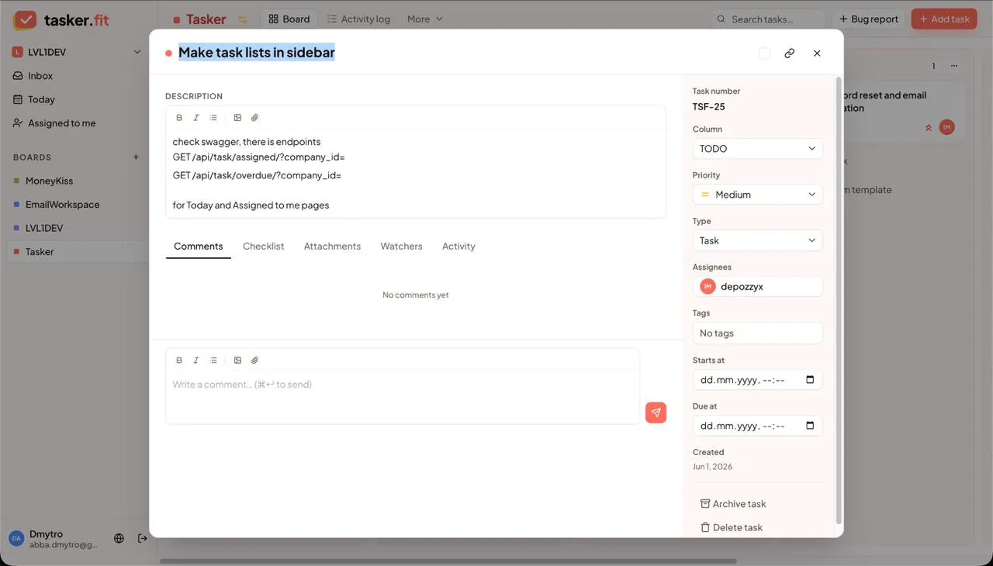
Task: Apply bold in the comment toolbar
Action: pyautogui.click(x=179, y=361)
